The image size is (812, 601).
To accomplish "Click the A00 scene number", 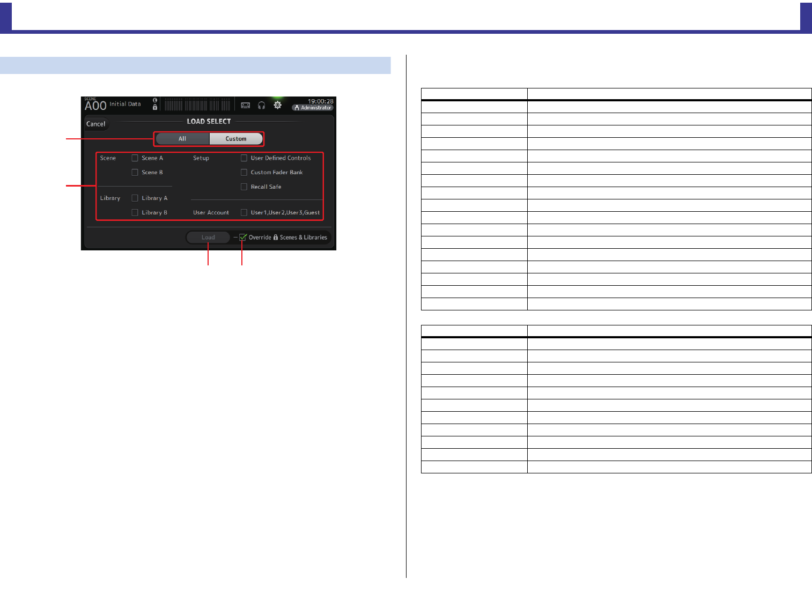I will 95,106.
